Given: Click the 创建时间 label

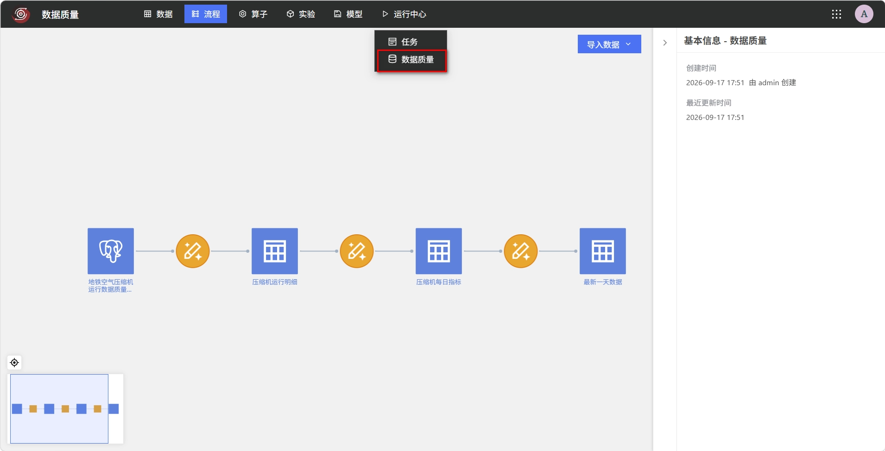Looking at the screenshot, I should click(701, 68).
